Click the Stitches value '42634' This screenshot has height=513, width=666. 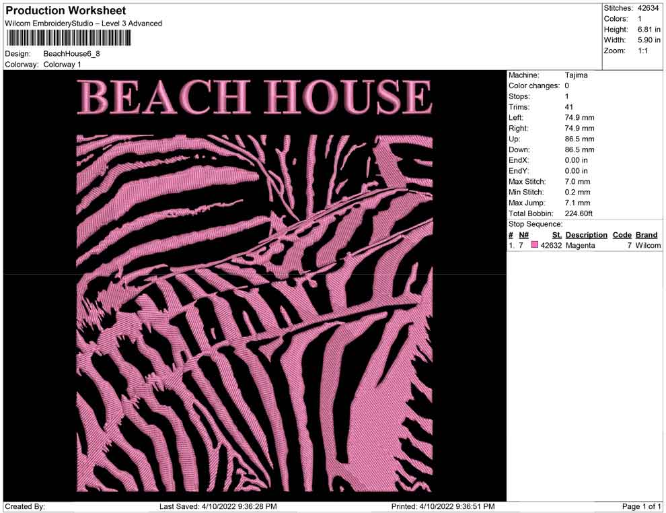tap(648, 8)
